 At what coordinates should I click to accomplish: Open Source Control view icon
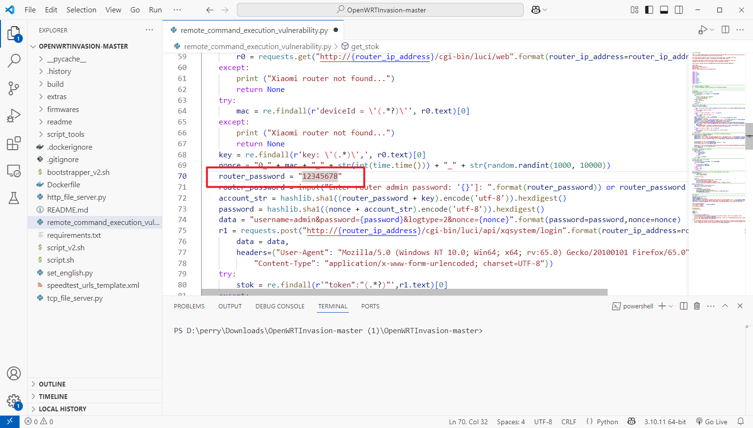click(14, 88)
